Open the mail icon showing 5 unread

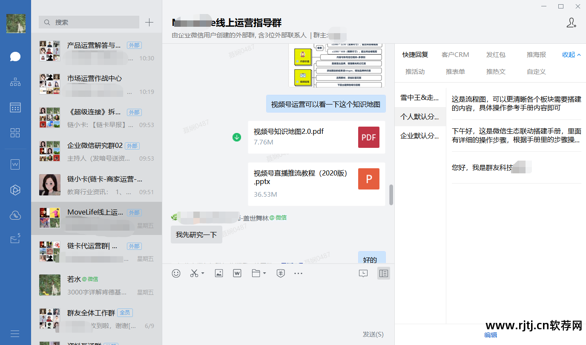(x=15, y=239)
